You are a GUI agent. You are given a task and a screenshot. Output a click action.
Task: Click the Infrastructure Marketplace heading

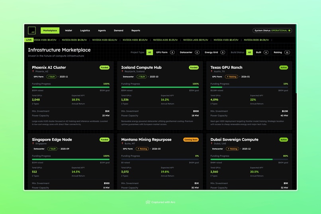click(59, 50)
